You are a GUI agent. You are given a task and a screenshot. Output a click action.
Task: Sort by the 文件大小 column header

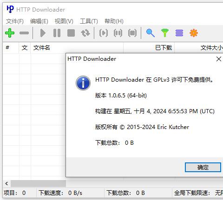pyautogui.click(x=199, y=48)
